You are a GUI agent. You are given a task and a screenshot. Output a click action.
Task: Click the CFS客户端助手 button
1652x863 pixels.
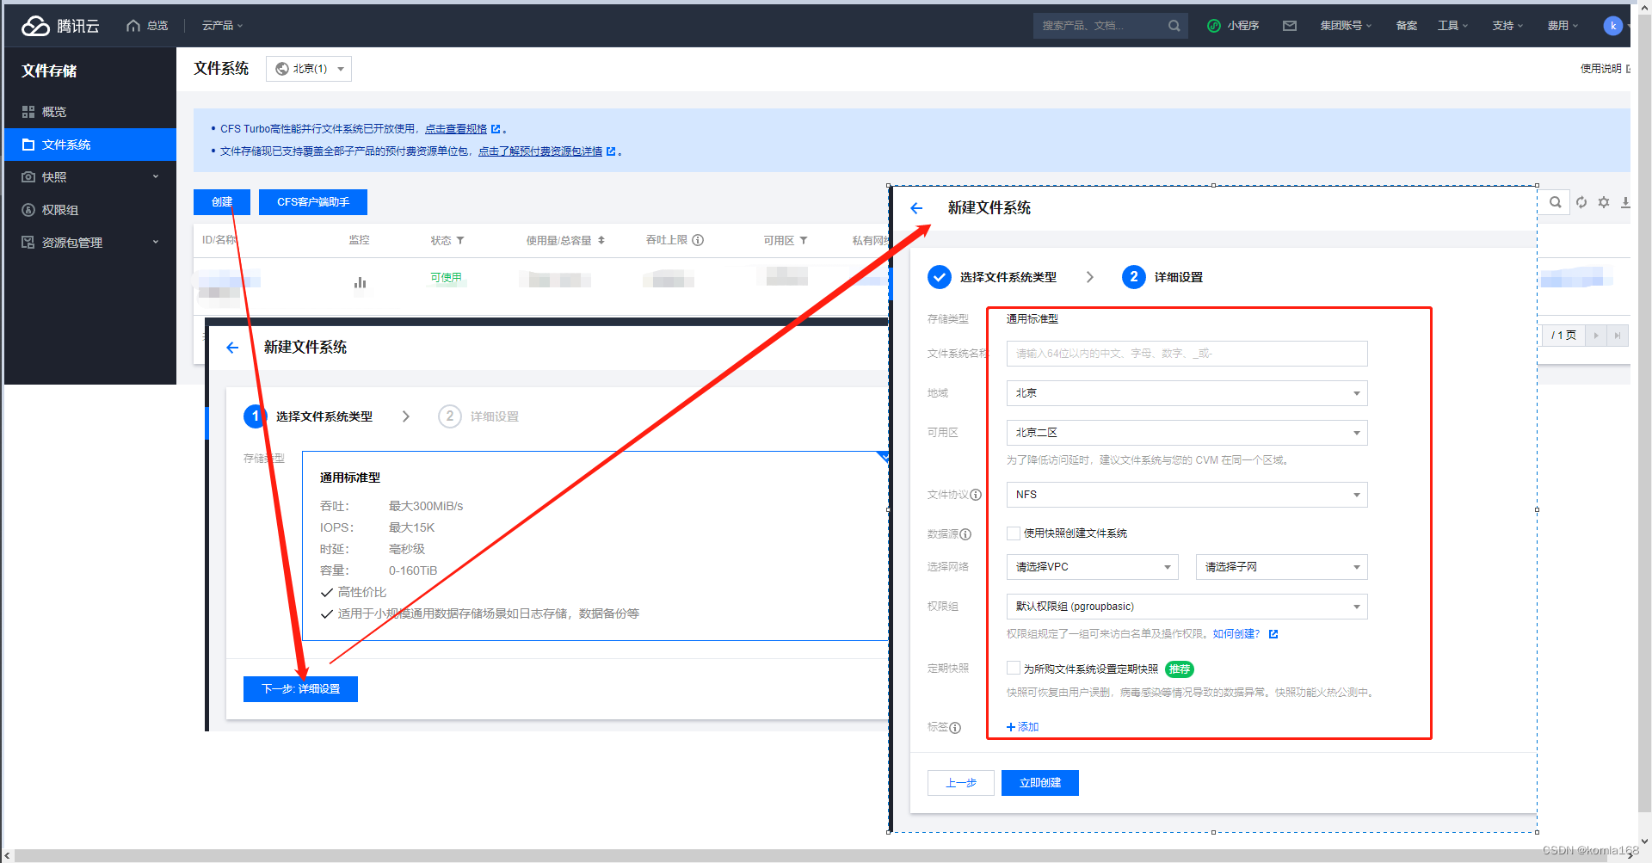pos(313,202)
